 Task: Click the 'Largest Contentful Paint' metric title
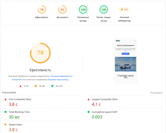click(105, 99)
